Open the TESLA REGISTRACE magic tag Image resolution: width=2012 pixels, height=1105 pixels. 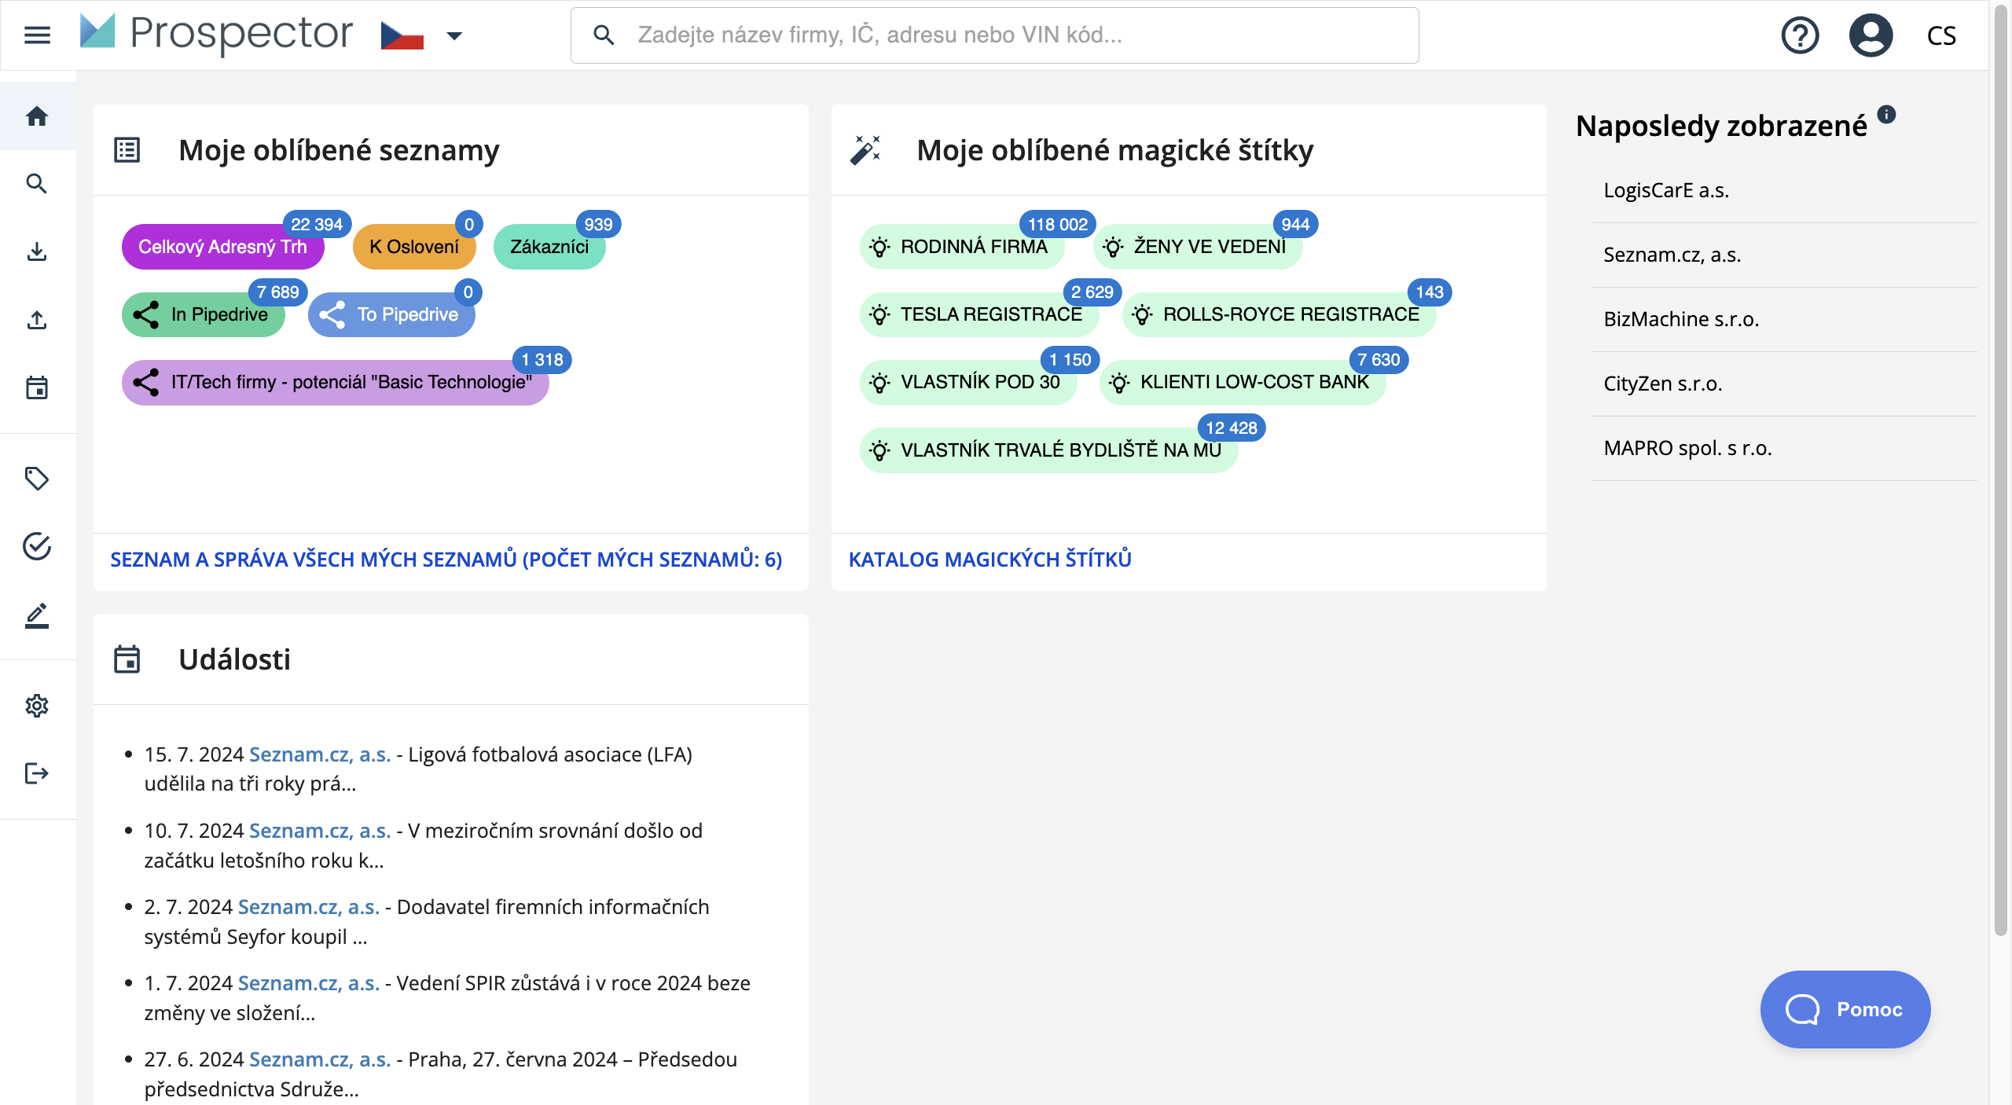979,314
